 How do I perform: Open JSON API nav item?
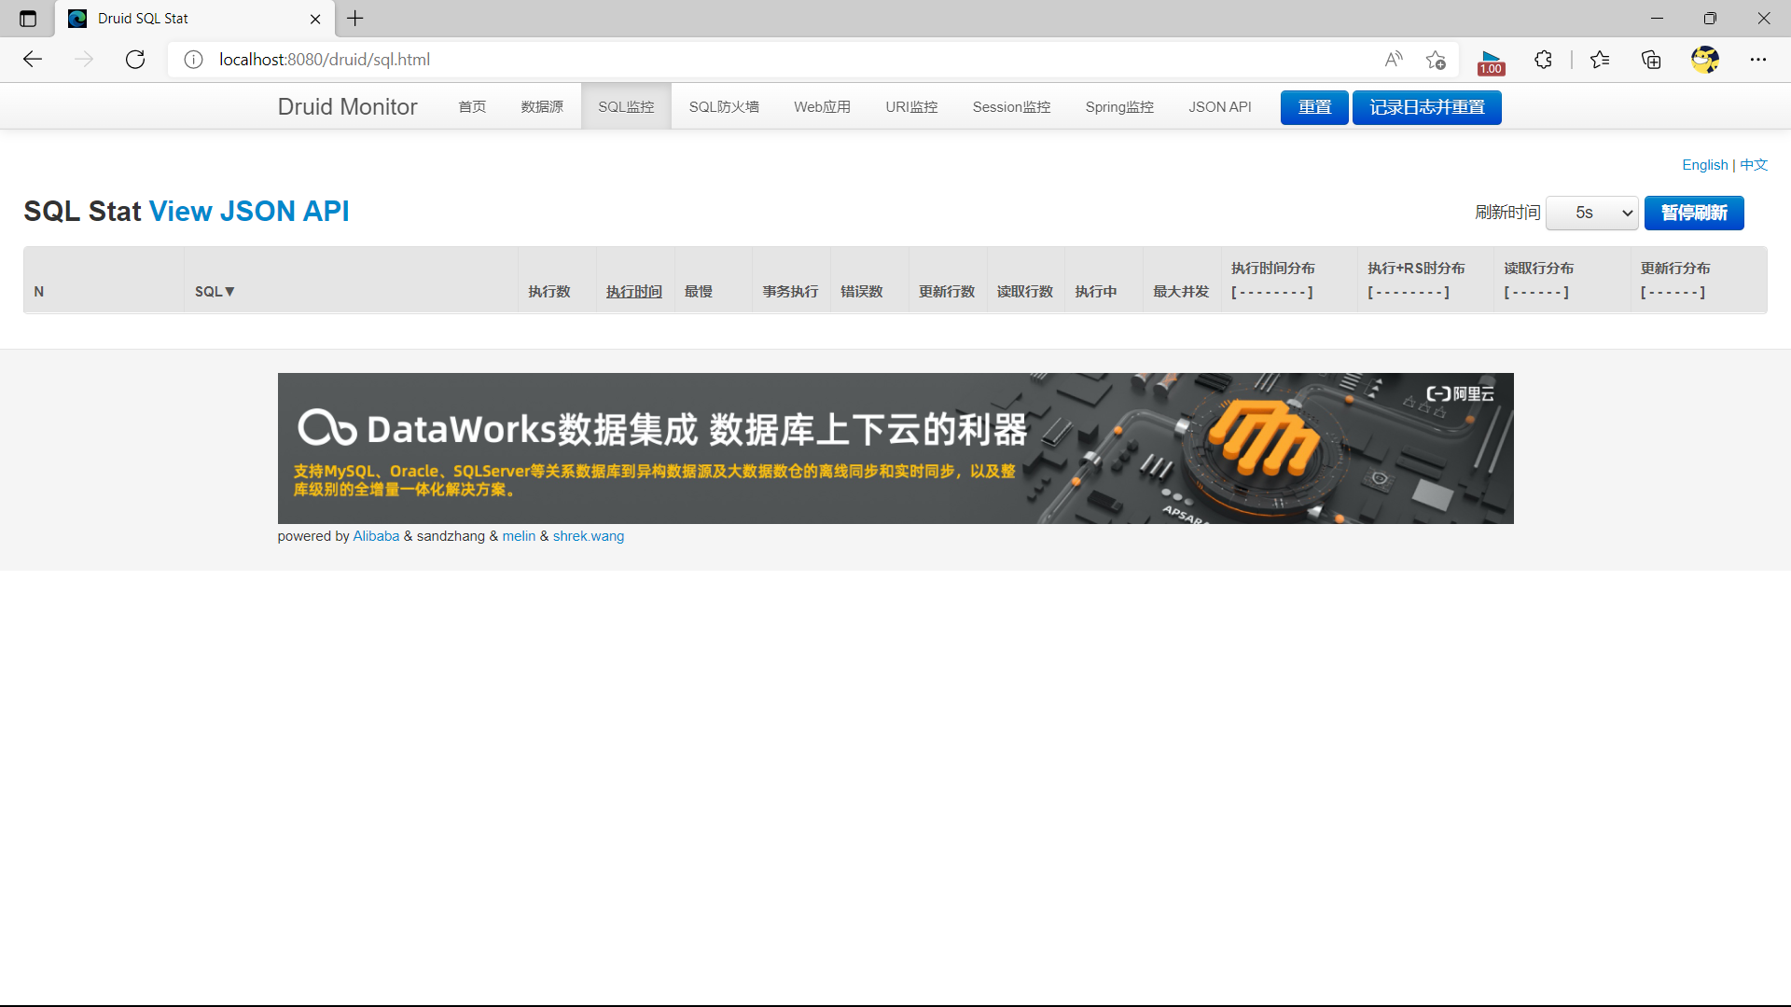click(x=1220, y=106)
